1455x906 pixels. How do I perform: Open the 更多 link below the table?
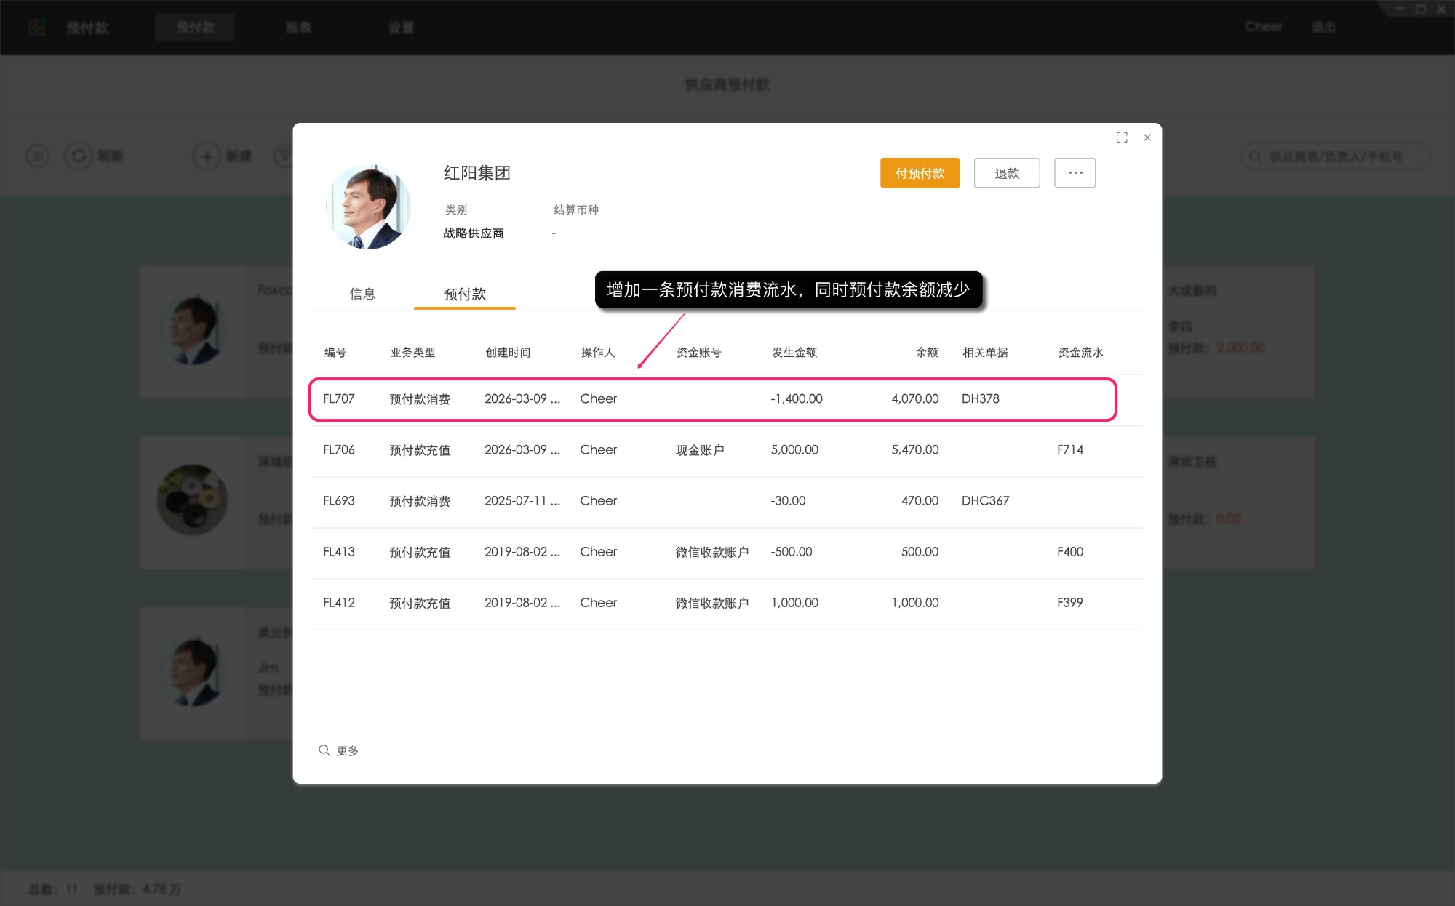click(x=346, y=750)
